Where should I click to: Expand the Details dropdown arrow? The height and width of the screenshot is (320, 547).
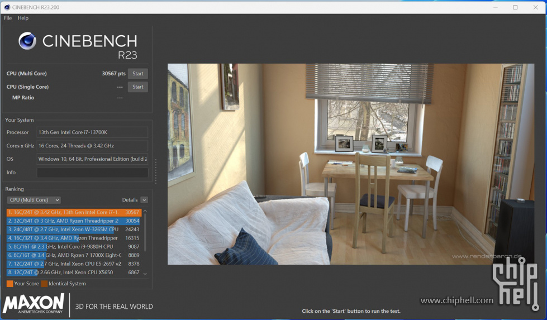144,200
